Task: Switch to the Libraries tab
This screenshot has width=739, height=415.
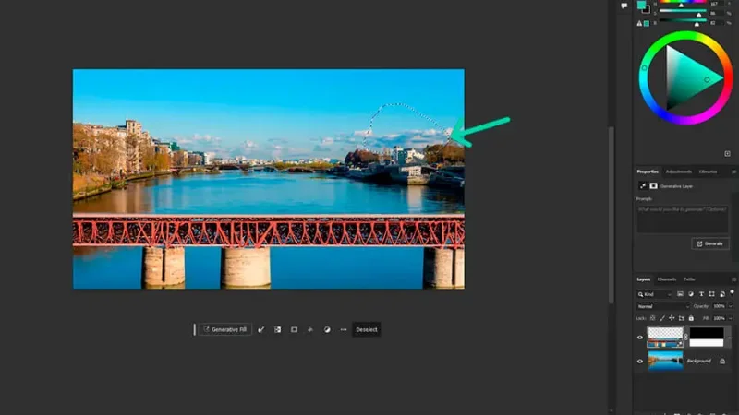Action: pos(708,172)
